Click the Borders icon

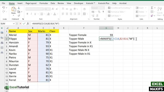click(42, 14)
